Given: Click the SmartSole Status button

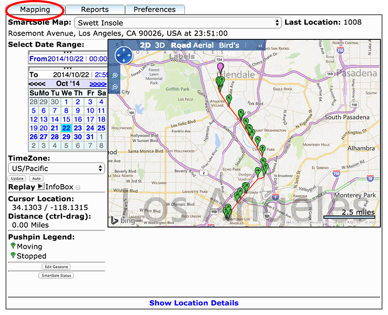Looking at the screenshot, I should 56,276.
